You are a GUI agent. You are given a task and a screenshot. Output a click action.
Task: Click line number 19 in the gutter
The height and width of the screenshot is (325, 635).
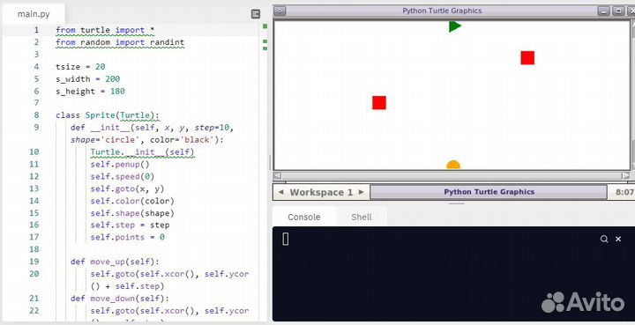[x=34, y=262]
